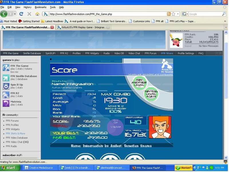Click the Firefox back arrow button

[x=4, y=14]
